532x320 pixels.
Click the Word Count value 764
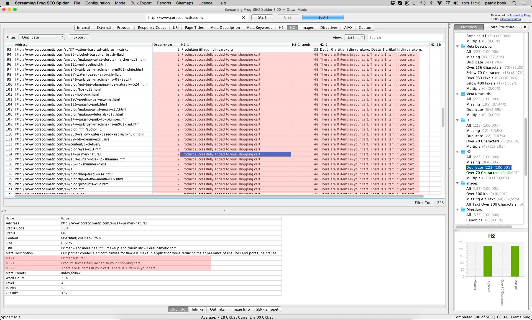64,278
